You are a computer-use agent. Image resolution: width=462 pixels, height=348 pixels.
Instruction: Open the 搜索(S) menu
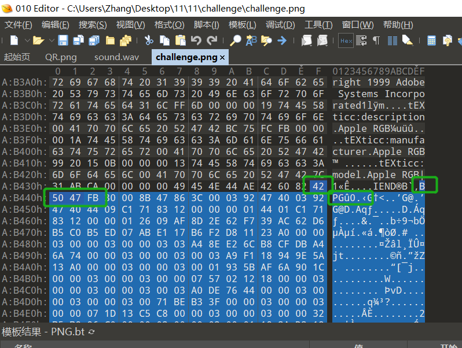tap(93, 25)
